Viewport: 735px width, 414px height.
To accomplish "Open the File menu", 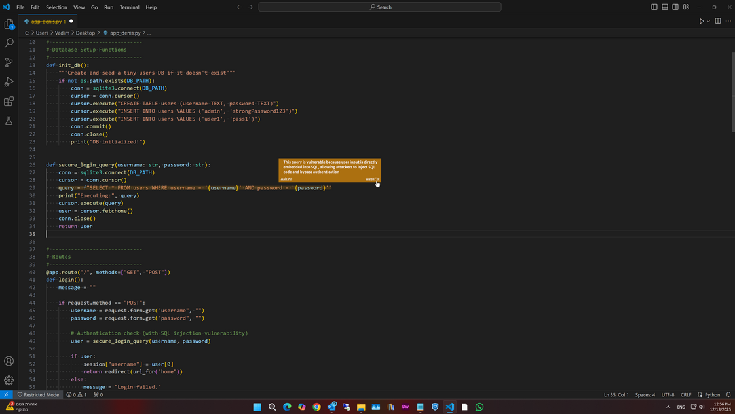I will [x=20, y=7].
